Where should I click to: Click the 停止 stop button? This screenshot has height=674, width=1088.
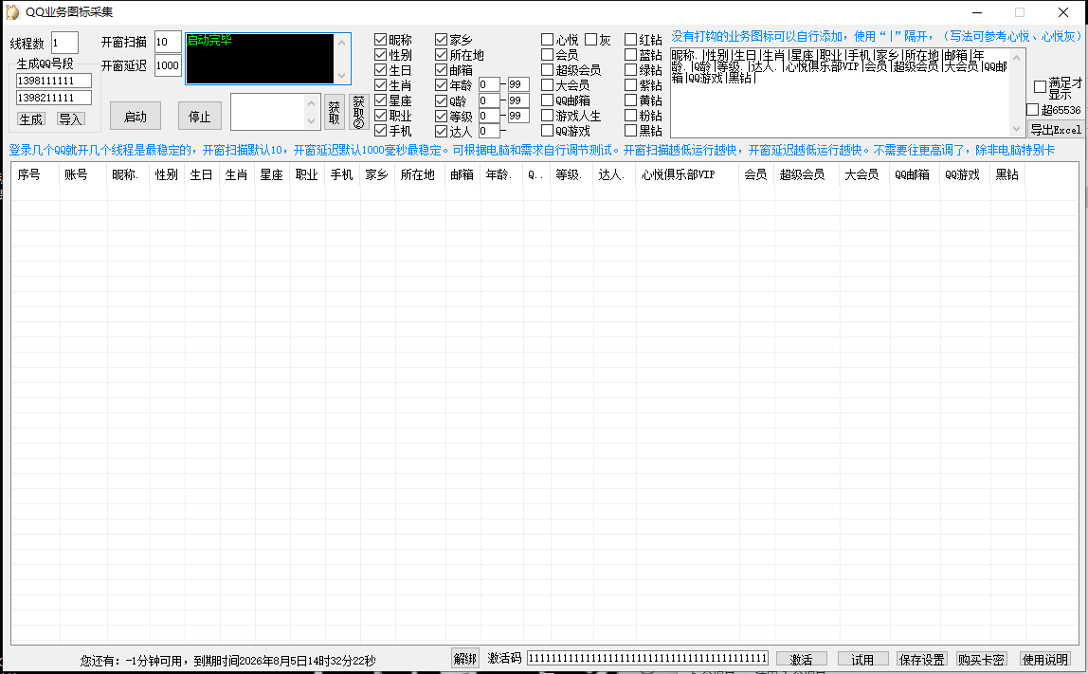click(200, 116)
